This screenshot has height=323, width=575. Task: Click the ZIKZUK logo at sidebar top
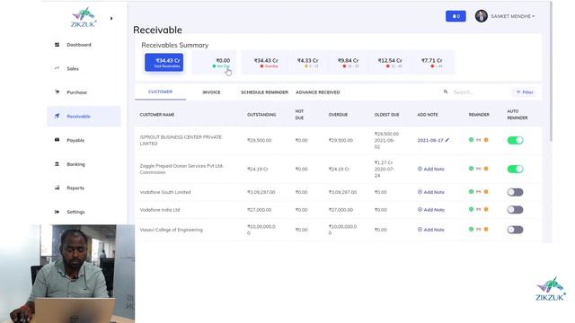point(84,17)
